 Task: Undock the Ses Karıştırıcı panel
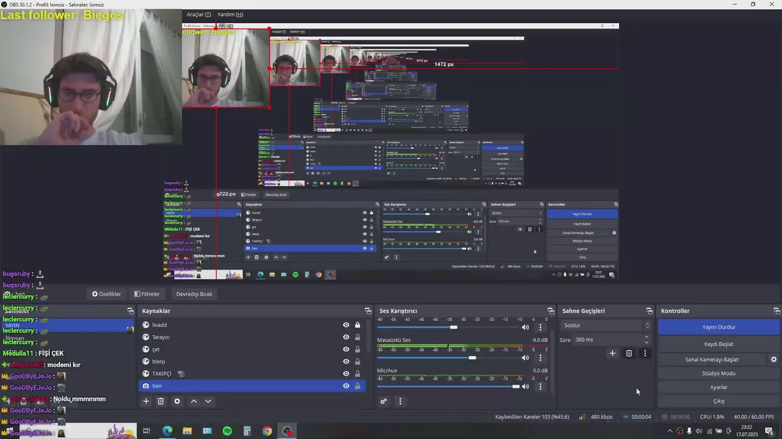(551, 311)
